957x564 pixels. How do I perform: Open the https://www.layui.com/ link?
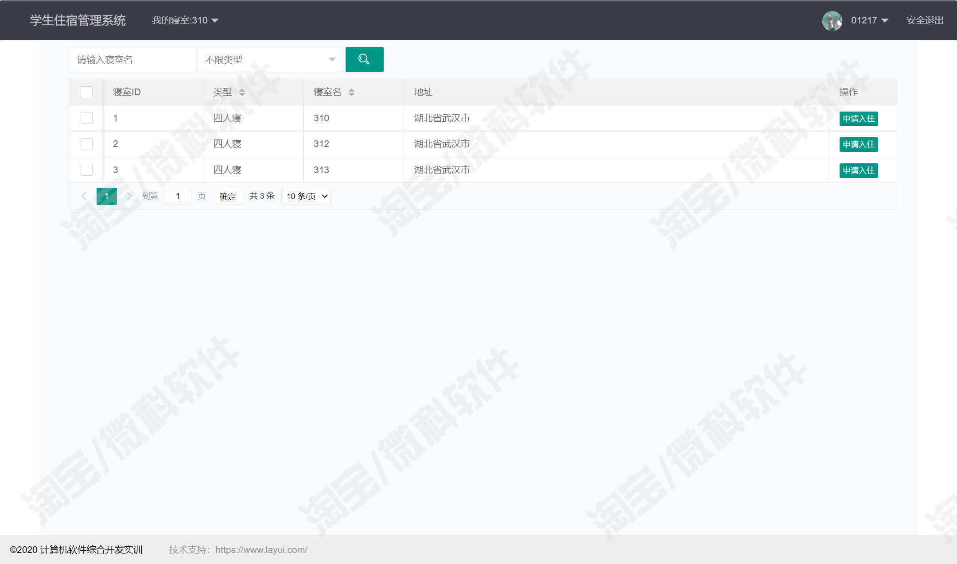click(x=261, y=550)
